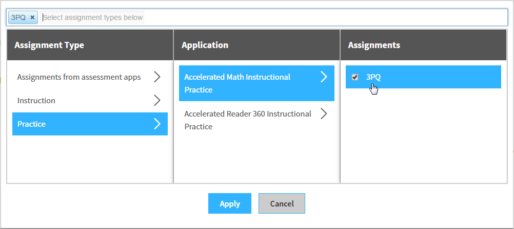
Task: Click the Apply button
Action: tap(230, 203)
